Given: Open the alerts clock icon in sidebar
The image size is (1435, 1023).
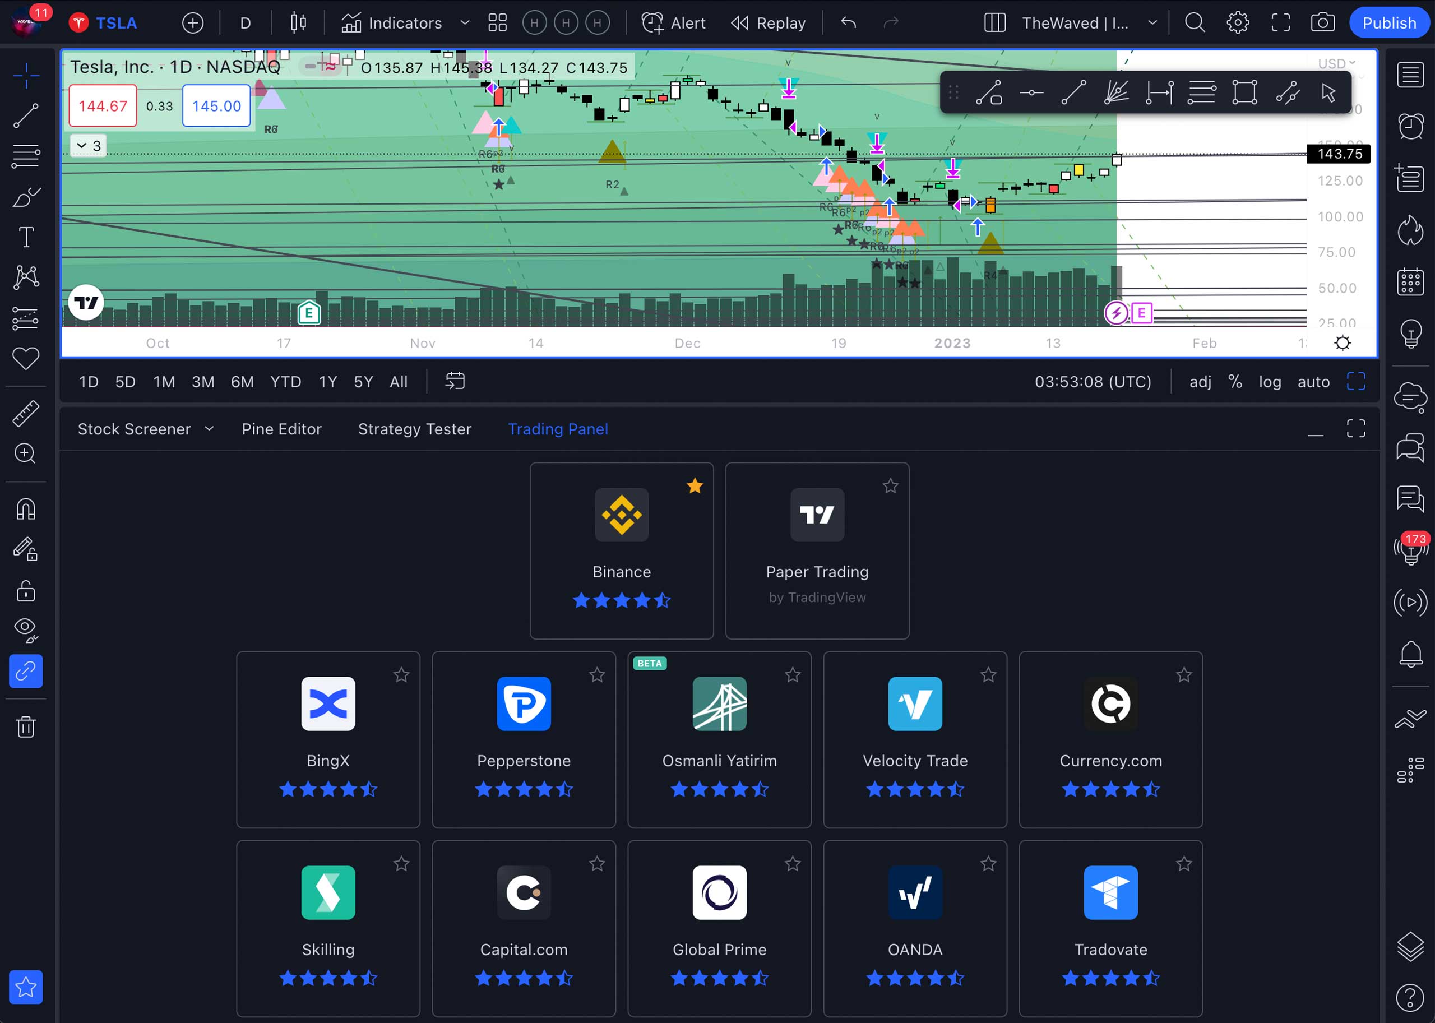Looking at the screenshot, I should [1410, 126].
